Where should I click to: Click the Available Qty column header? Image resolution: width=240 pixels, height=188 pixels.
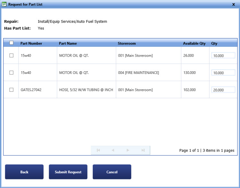click(x=194, y=43)
